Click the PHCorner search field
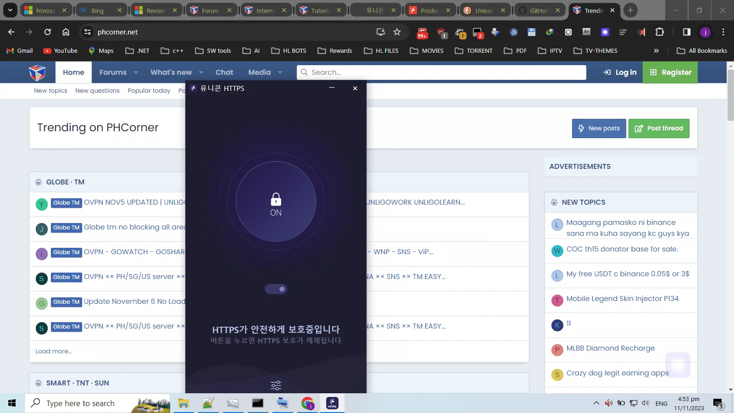Image resolution: width=734 pixels, height=413 pixels. point(441,73)
